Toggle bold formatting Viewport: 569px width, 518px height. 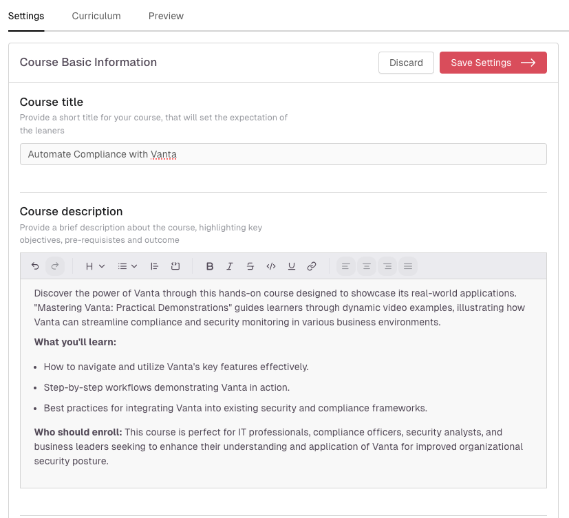[x=210, y=266]
